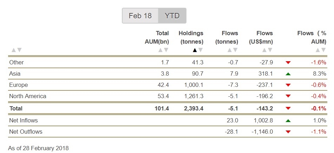Sort Flows (% AUM) ascending with up arrow
This screenshot has height=153, width=334.
[x=318, y=50]
